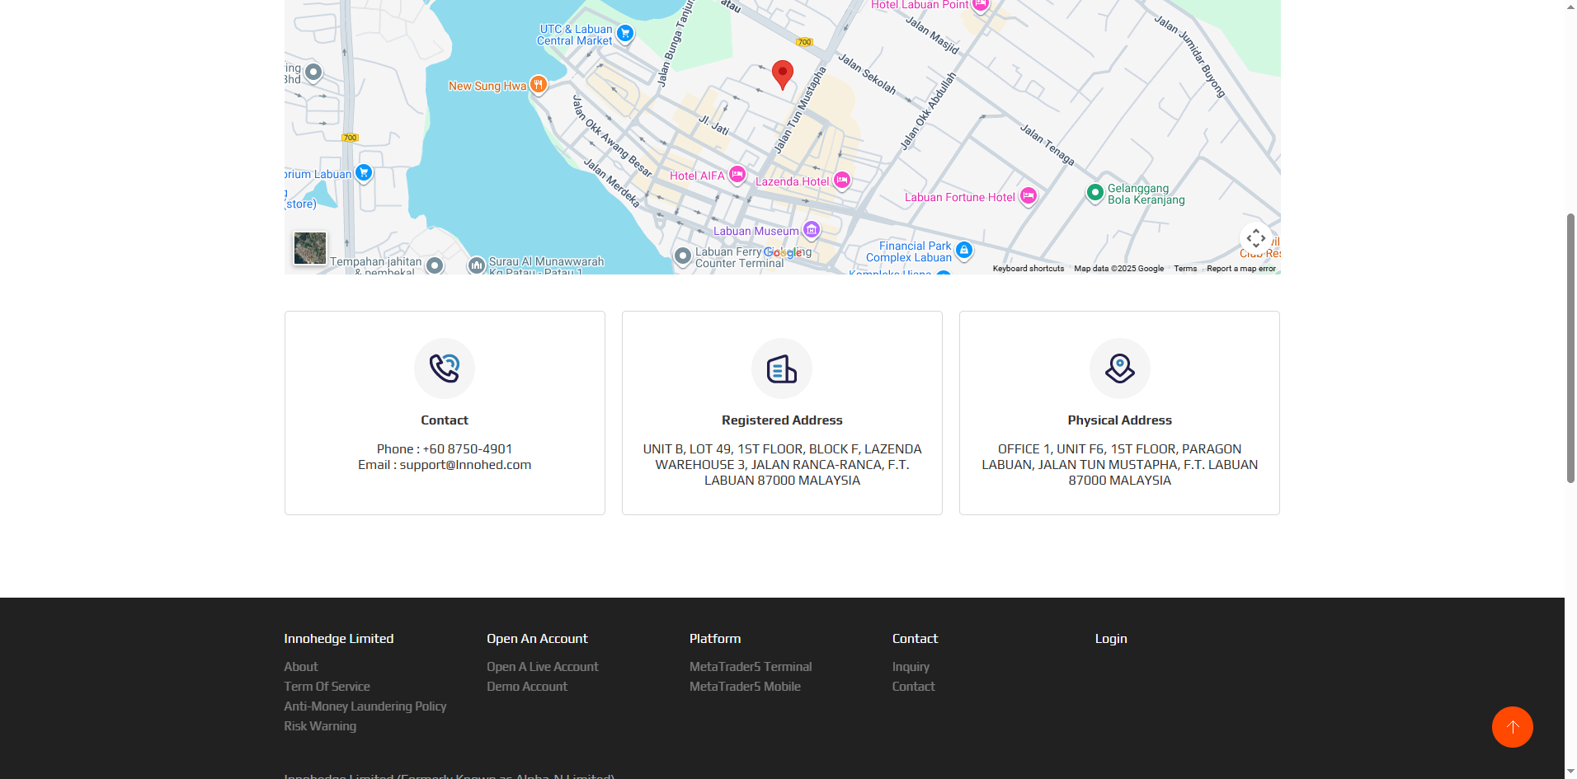The image size is (1577, 779).
Task: Click the red location pin on map
Action: 782,73
